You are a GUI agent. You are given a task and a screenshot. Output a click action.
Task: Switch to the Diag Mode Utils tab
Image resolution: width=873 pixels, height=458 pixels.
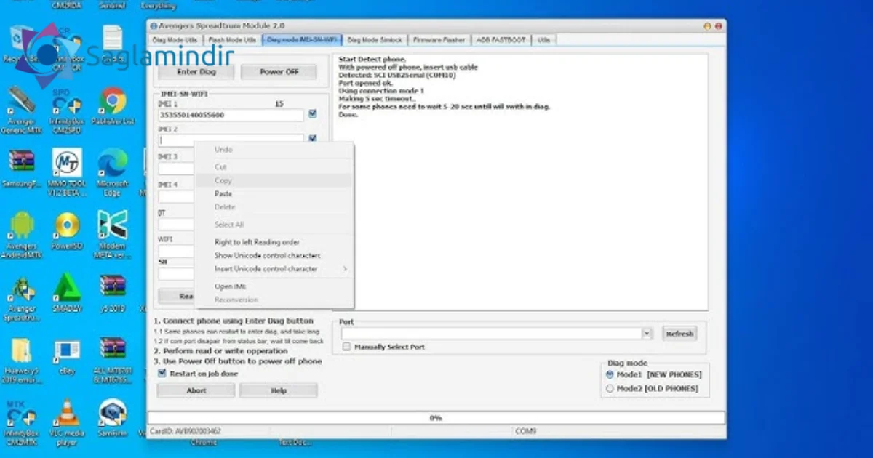174,40
